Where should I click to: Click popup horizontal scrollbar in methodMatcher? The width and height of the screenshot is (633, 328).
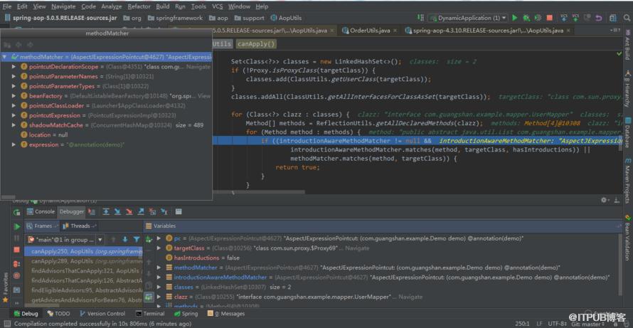8,197
